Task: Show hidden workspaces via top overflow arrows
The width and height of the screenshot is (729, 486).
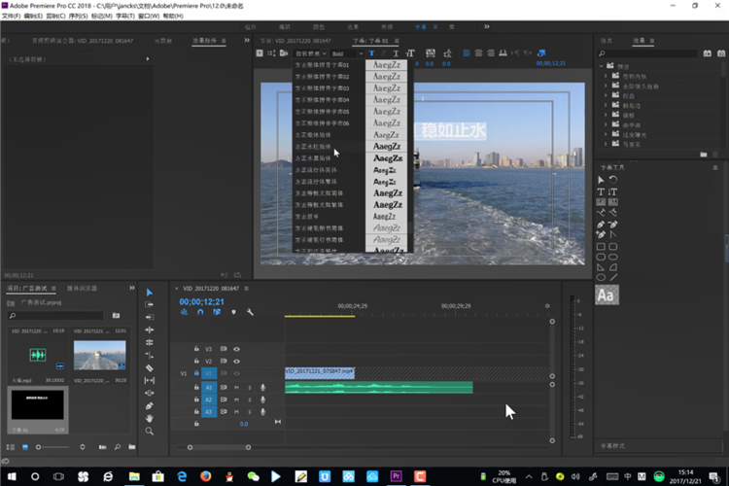Action: 487,27
